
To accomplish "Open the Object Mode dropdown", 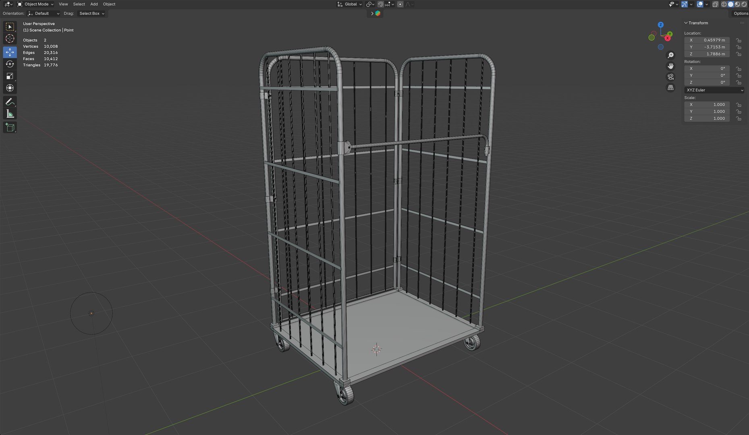I will click(35, 4).
